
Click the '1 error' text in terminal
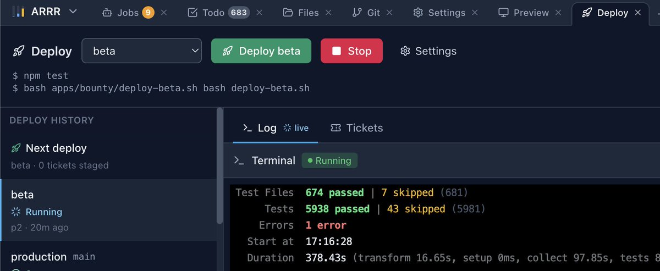pos(326,225)
